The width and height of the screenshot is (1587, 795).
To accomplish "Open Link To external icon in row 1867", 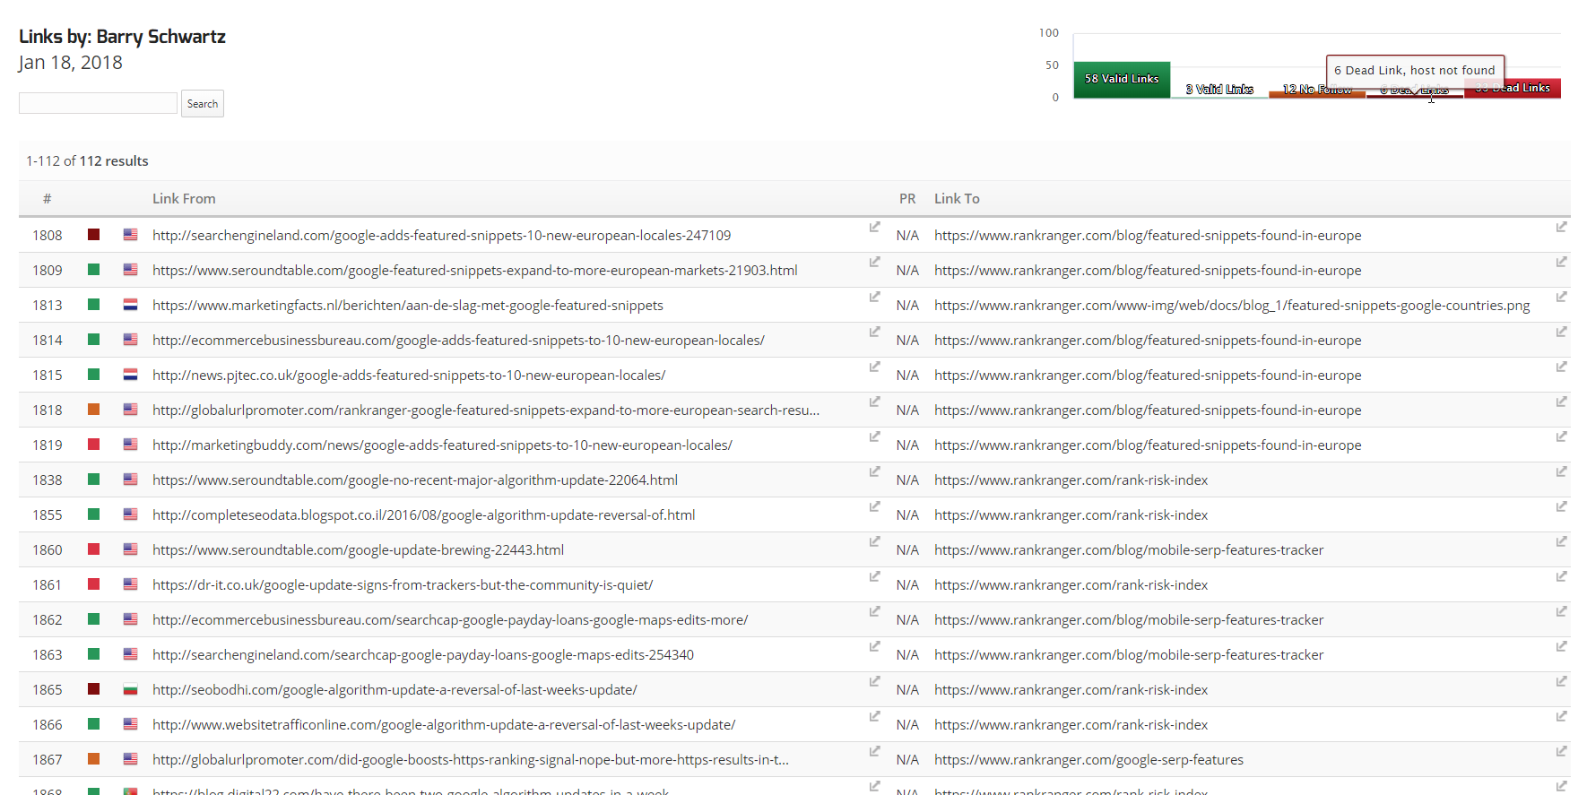I will click(1561, 751).
